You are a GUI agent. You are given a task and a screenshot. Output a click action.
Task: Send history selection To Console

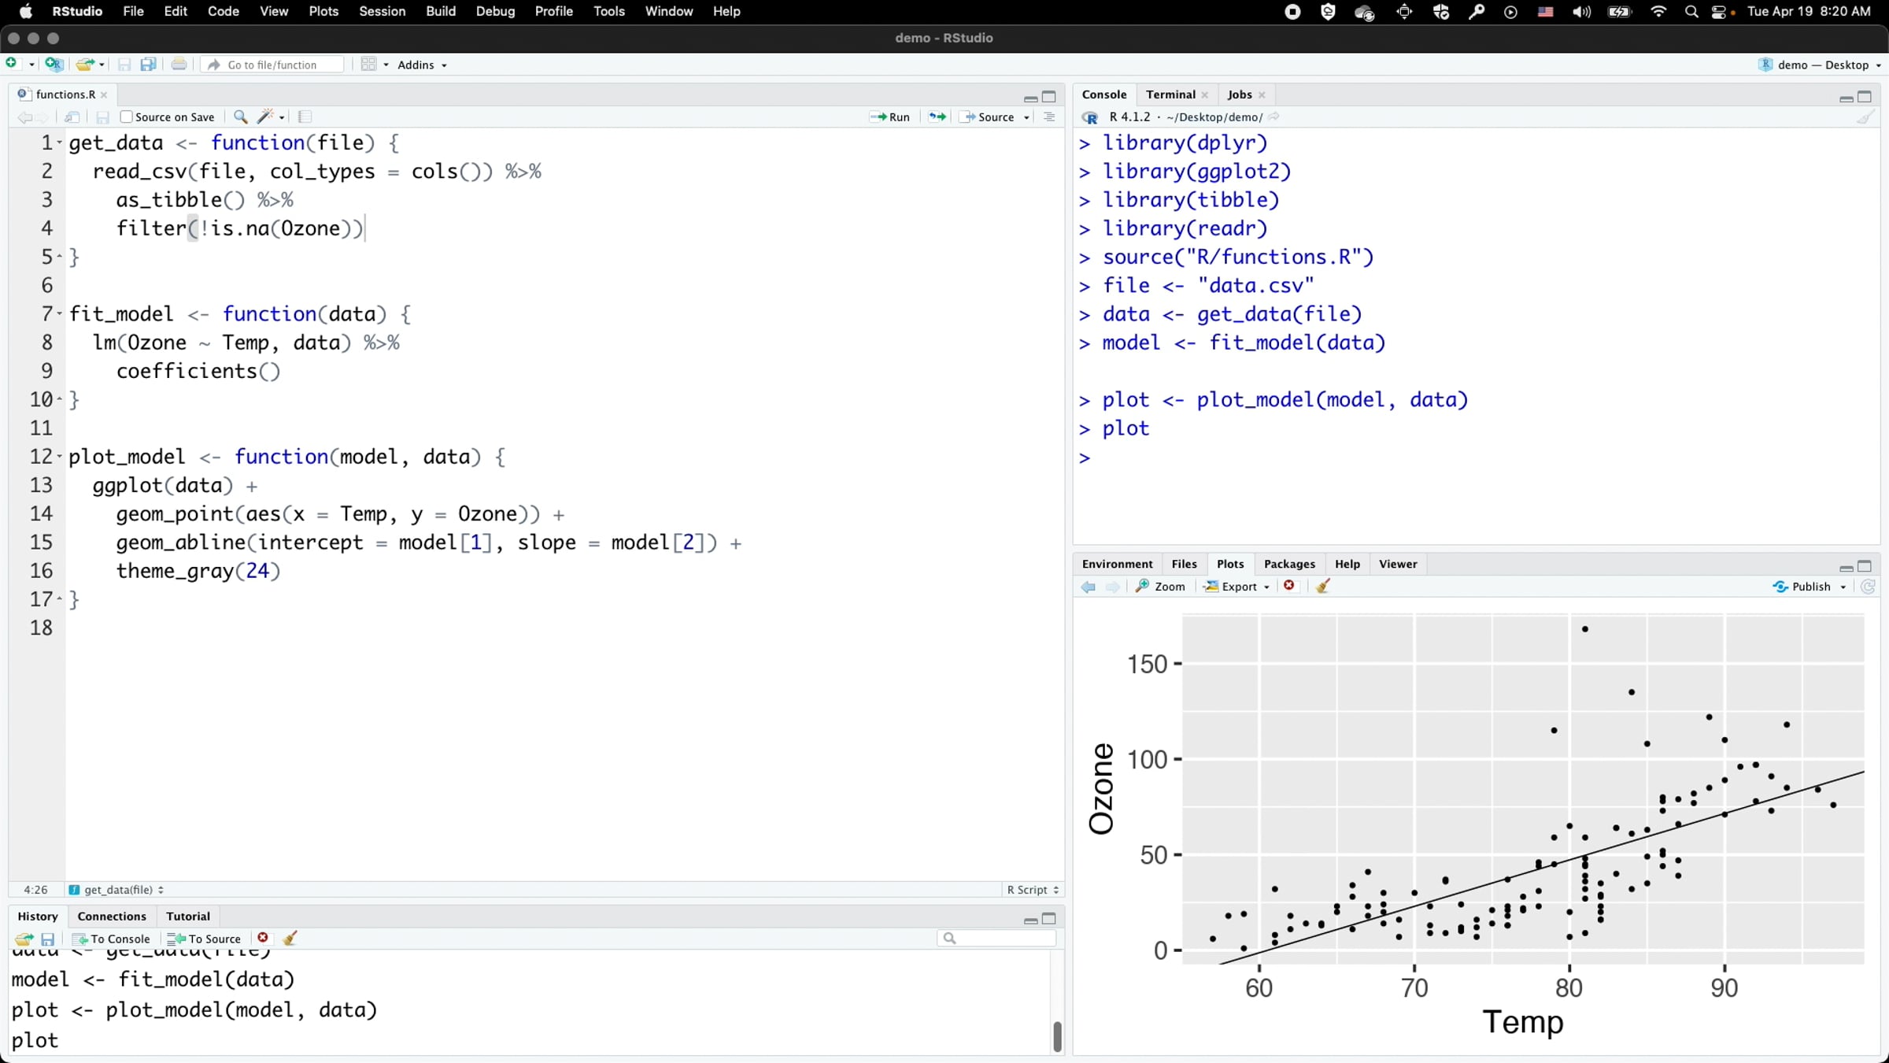[x=111, y=939]
